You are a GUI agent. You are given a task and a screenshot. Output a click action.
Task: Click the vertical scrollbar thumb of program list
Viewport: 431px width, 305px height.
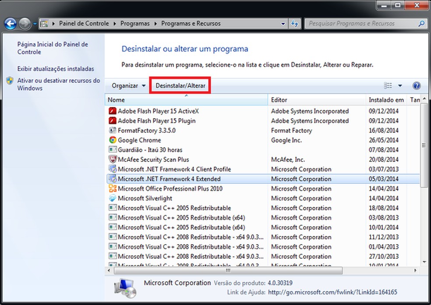coord(424,146)
